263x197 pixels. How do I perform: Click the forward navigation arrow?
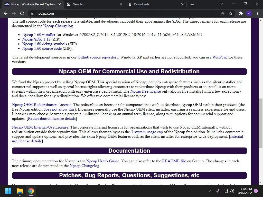pyautogui.click(x=14, y=13)
